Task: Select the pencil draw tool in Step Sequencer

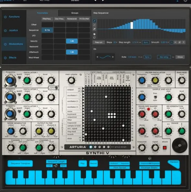Action: pos(94,21)
